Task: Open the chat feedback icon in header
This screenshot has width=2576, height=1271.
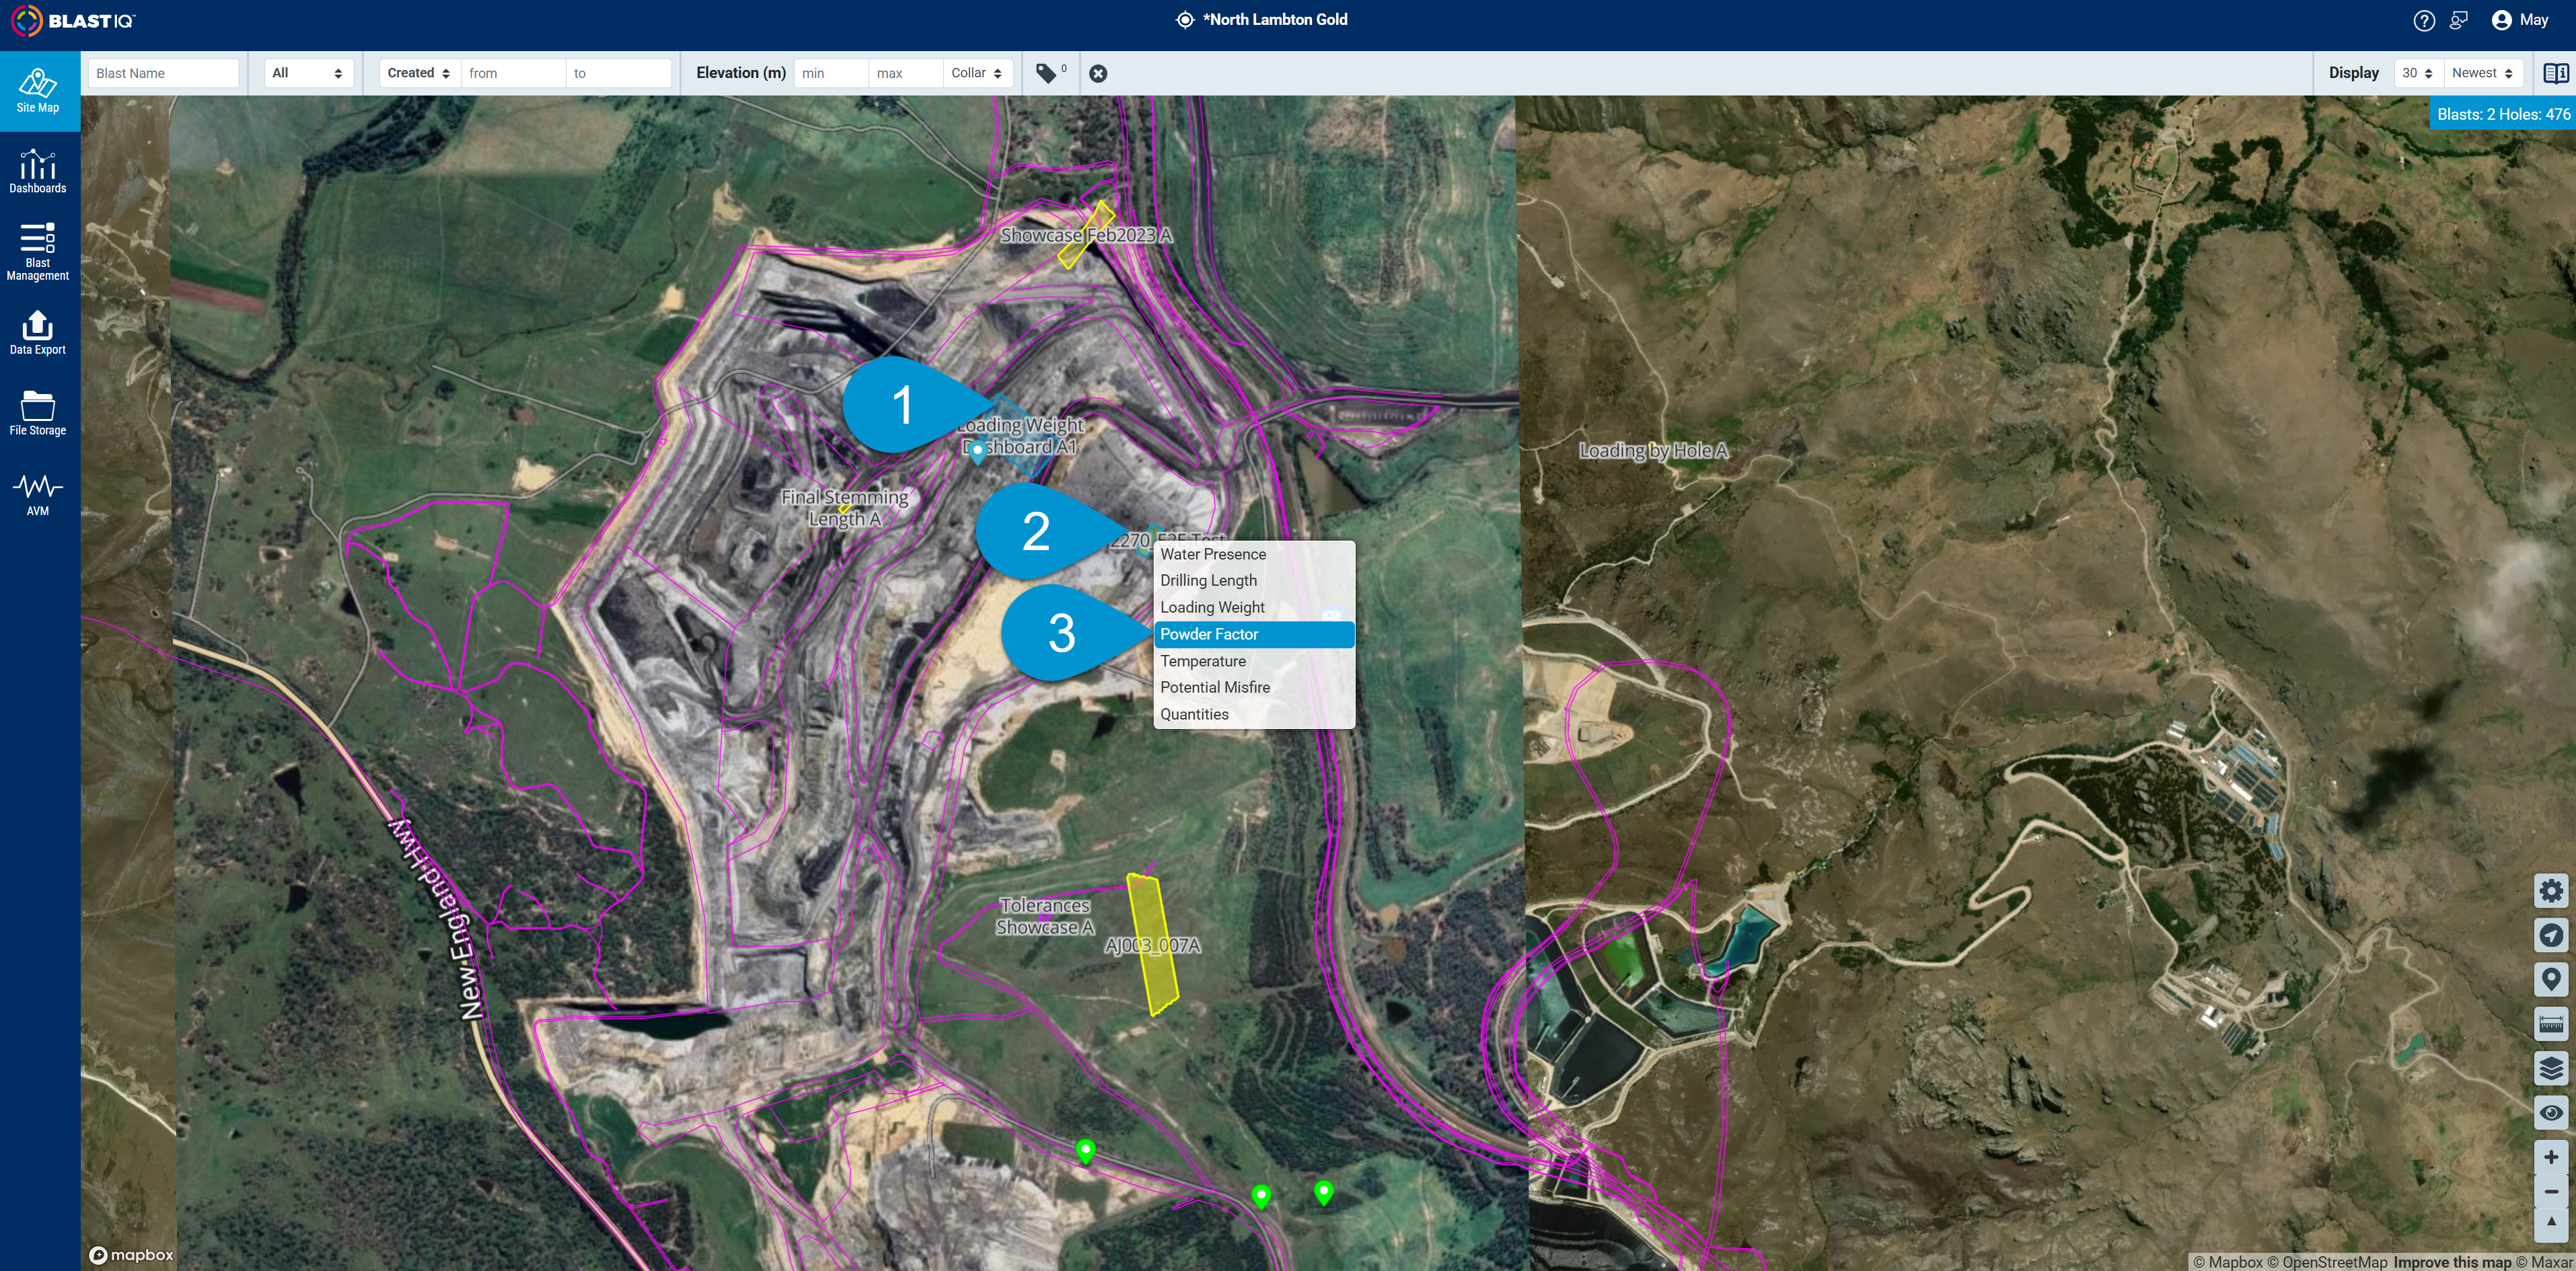Action: [x=2459, y=20]
